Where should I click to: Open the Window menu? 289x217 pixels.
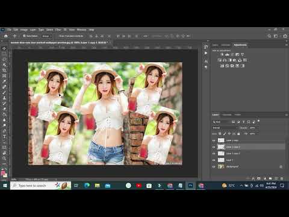pos(81,30)
